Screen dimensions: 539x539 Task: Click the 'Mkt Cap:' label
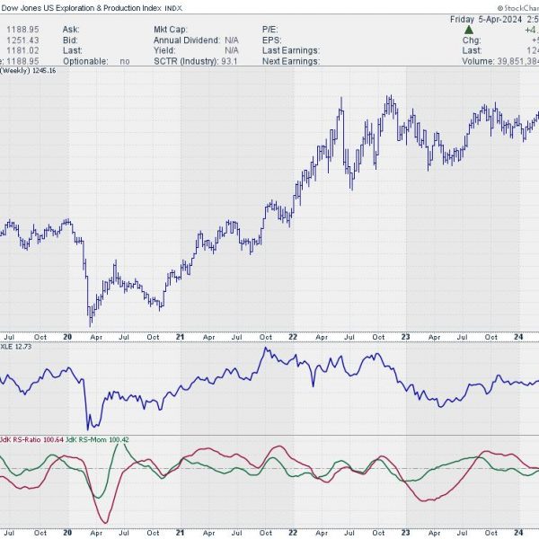tap(170, 30)
